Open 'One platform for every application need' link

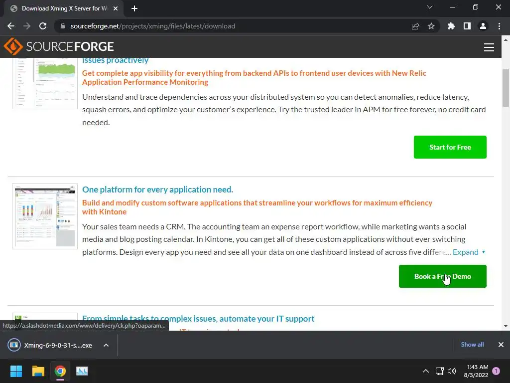158,190
